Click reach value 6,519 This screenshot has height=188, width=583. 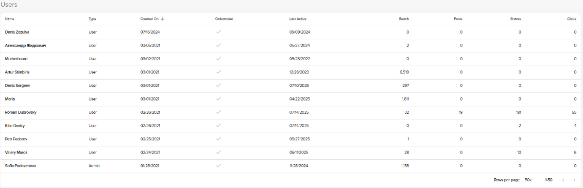tap(404, 72)
